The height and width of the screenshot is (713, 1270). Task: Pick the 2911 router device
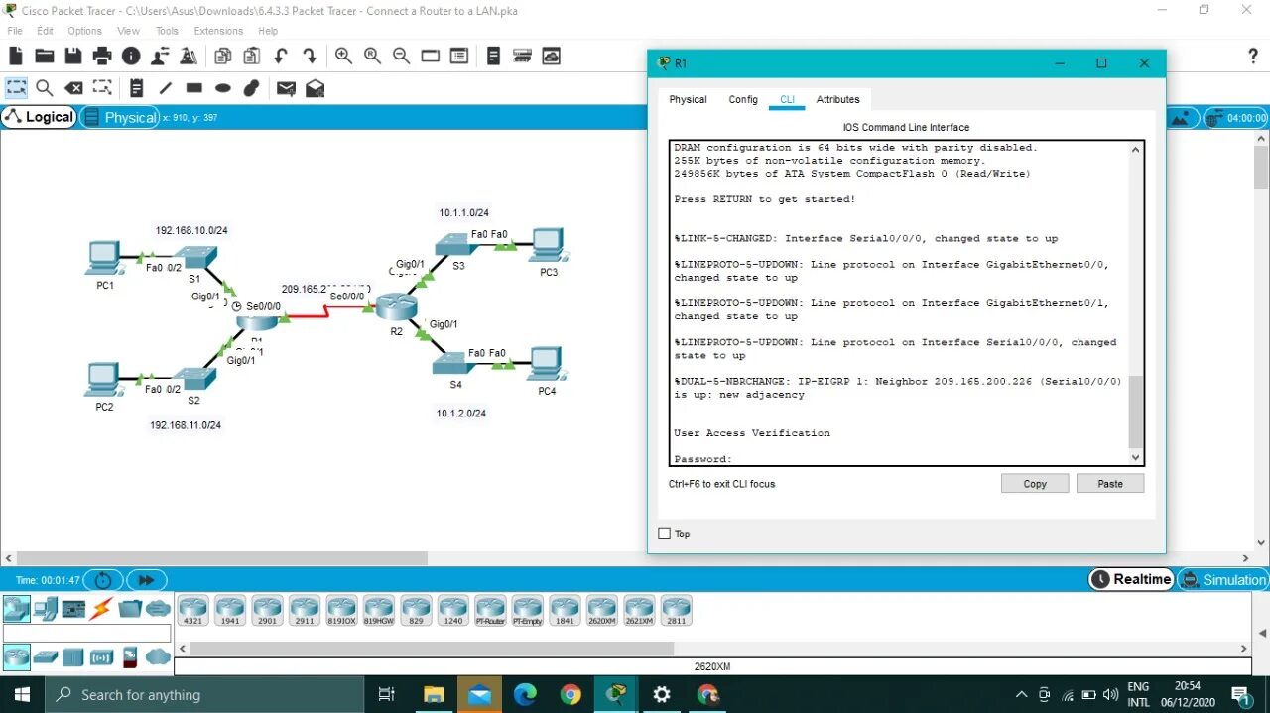[x=305, y=611]
